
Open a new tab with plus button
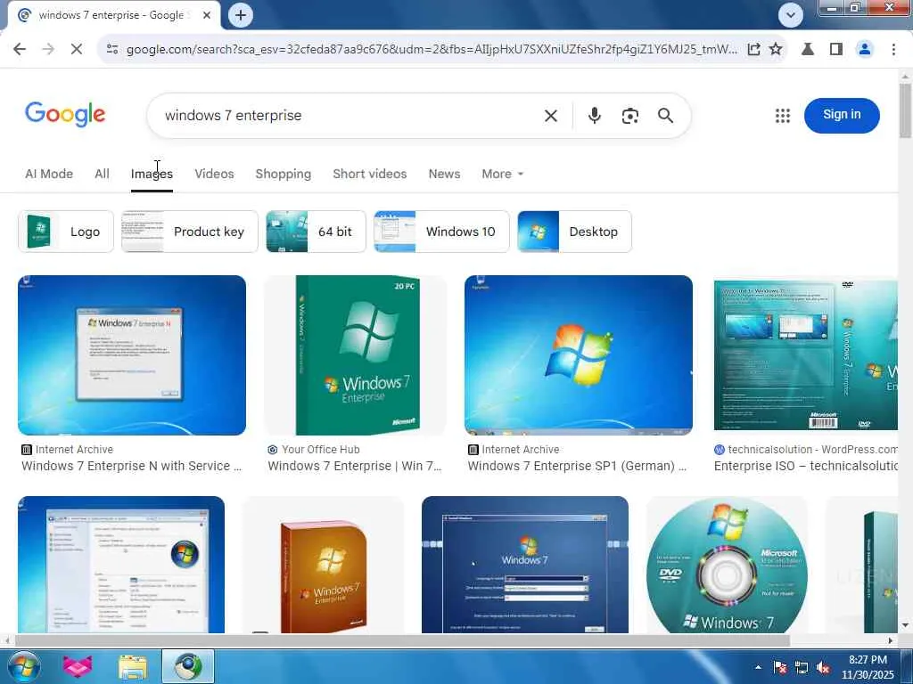click(x=241, y=15)
